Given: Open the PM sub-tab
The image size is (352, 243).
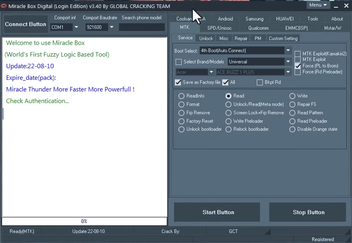Looking at the screenshot, I should 258,38.
